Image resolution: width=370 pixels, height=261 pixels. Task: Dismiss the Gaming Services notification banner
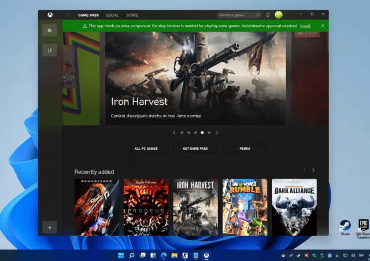323,26
